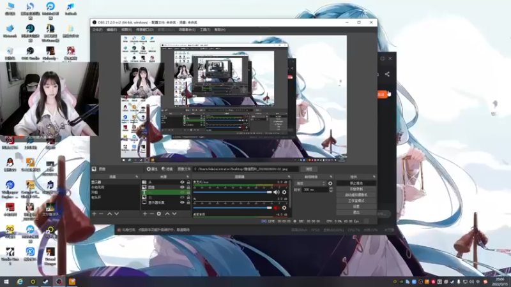Toggle the lock on the 图像 source
This screenshot has height=287, width=511.
tap(188, 187)
